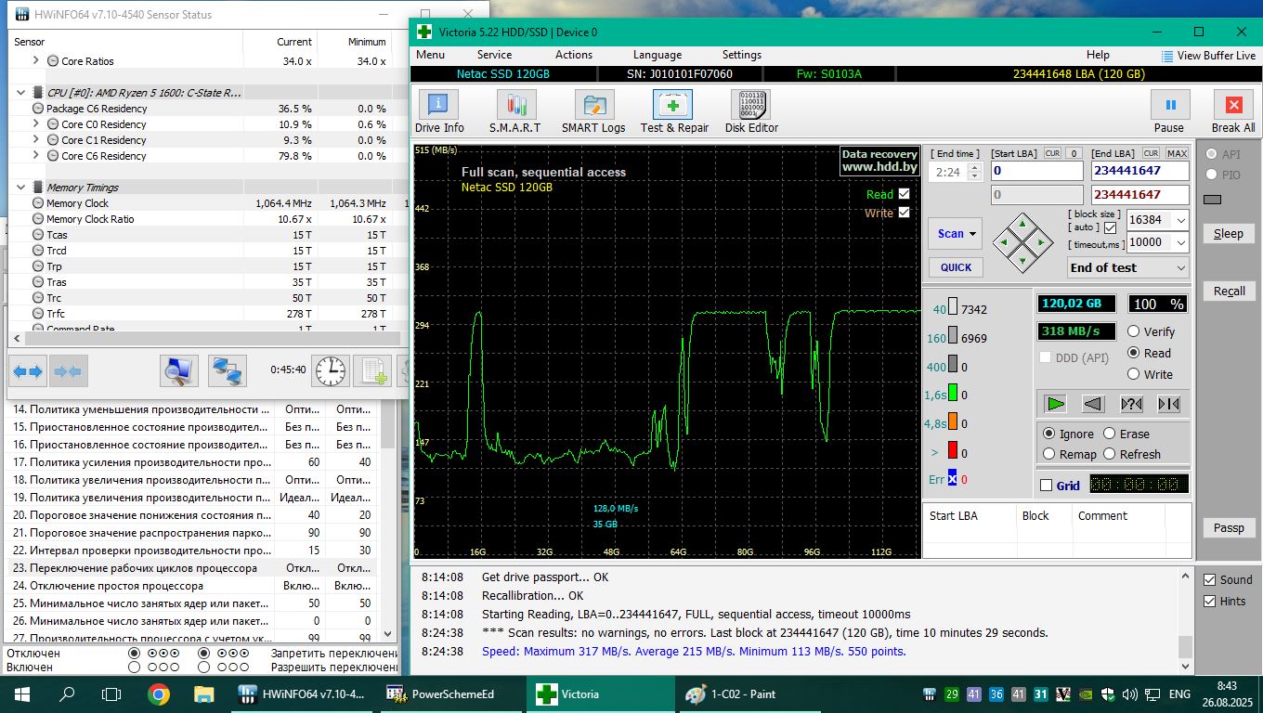
Task: Select the Refresh radio option
Action: (x=1109, y=454)
